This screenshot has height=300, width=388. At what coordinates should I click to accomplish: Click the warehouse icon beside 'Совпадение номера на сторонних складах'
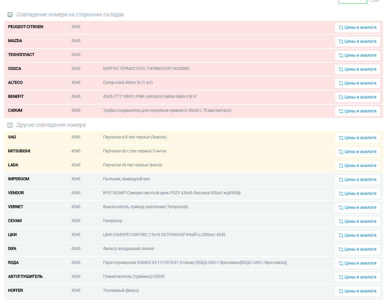point(10,15)
